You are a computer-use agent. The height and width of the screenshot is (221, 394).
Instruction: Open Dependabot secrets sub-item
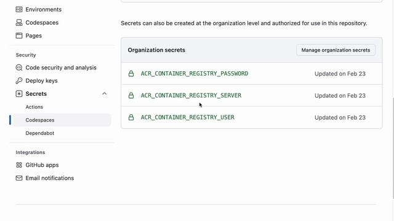pos(39,133)
